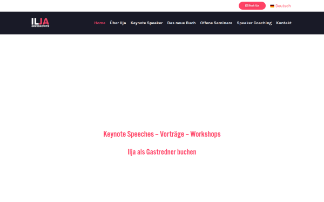The width and height of the screenshot is (324, 202).
Task: Click the German flag icon
Action: pyautogui.click(x=272, y=6)
